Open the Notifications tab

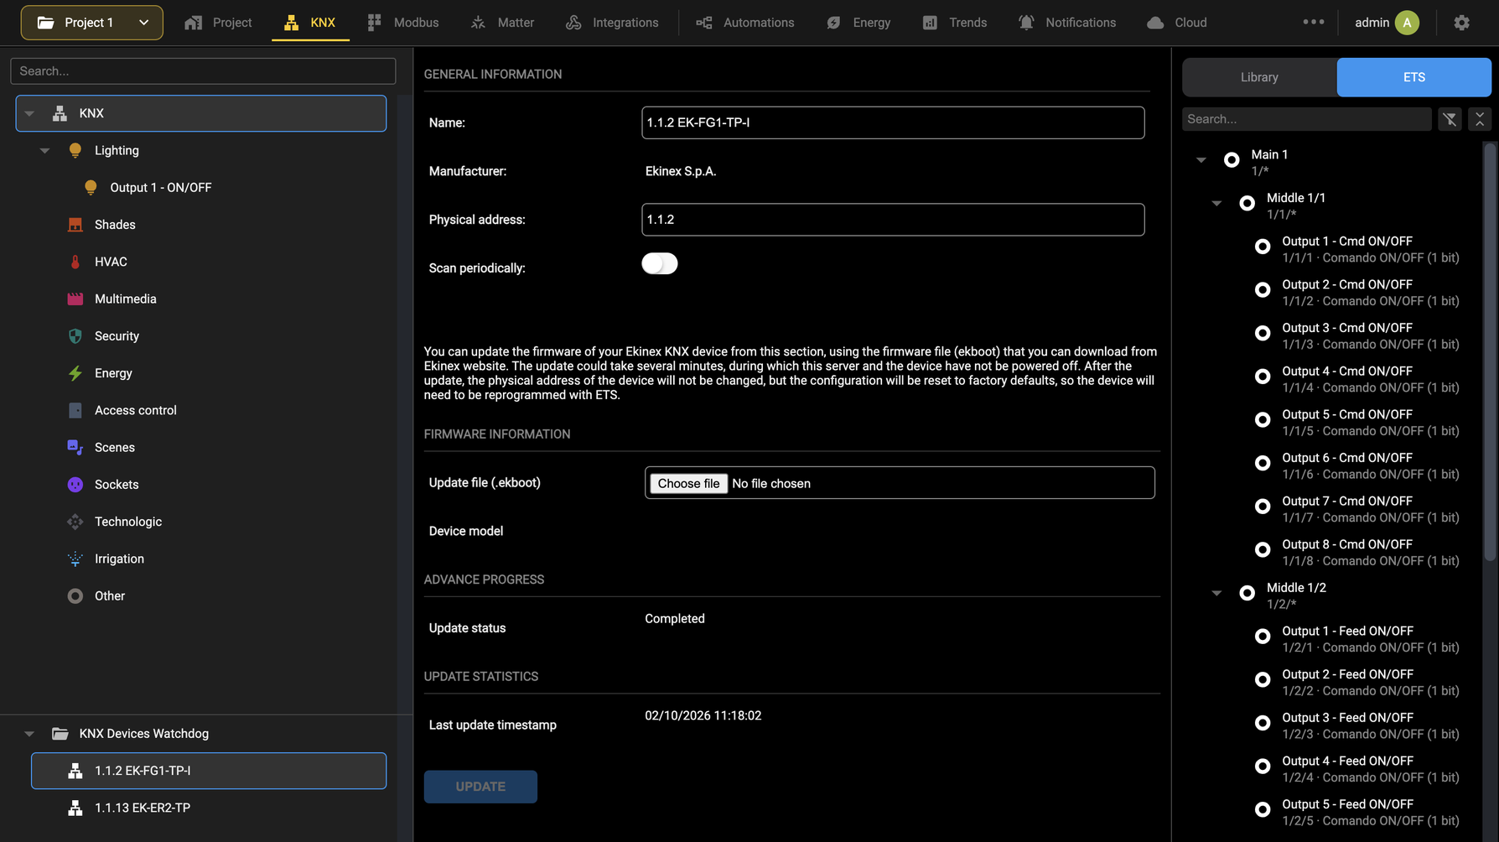click(1066, 23)
